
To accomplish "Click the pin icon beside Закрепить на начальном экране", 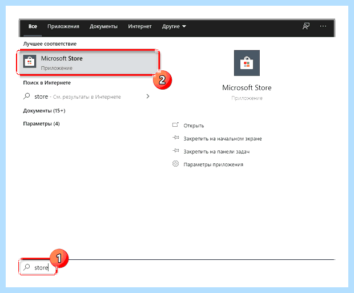I will pos(176,138).
